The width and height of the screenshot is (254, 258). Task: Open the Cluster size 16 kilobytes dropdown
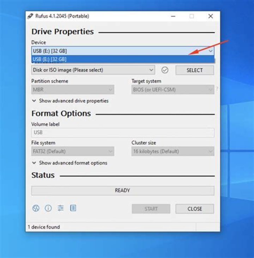click(173, 151)
